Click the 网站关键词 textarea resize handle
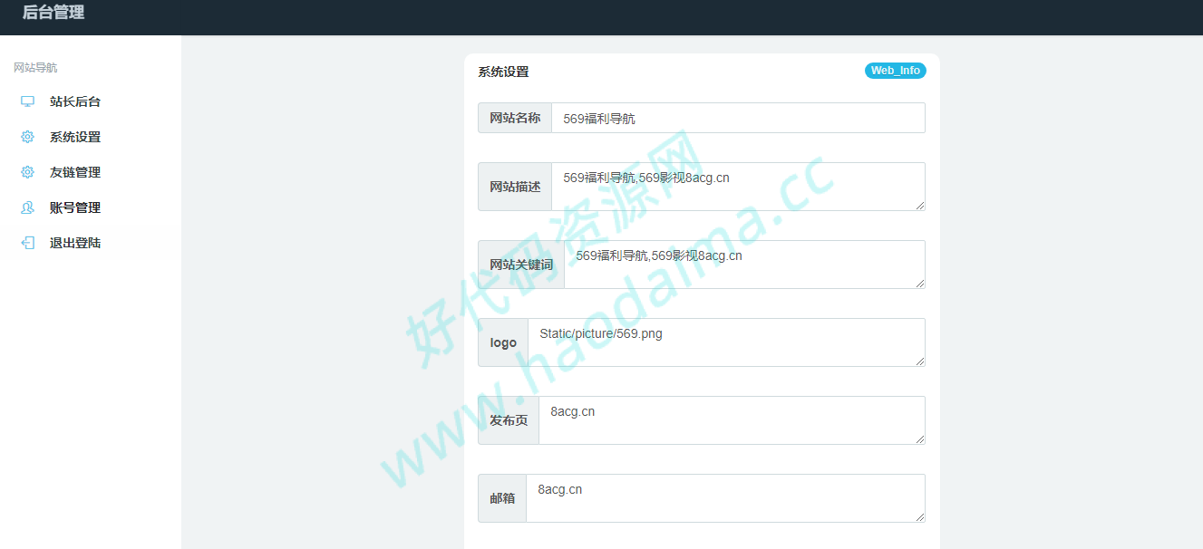This screenshot has width=1203, height=549. pyautogui.click(x=919, y=283)
